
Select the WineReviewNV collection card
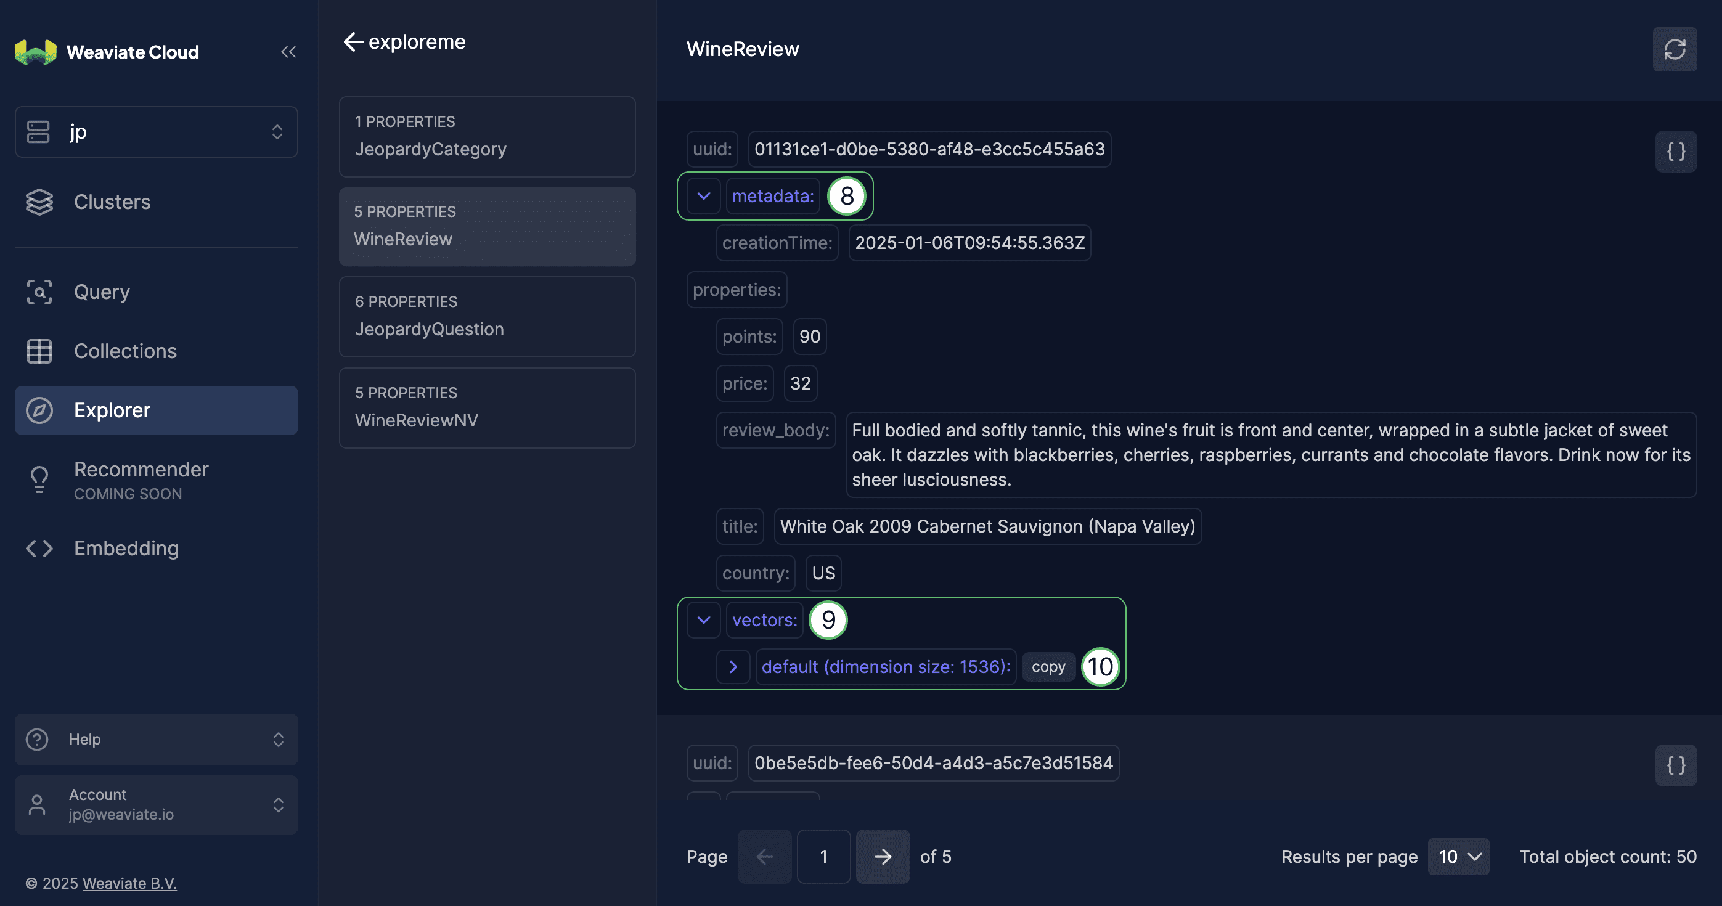[x=488, y=407]
